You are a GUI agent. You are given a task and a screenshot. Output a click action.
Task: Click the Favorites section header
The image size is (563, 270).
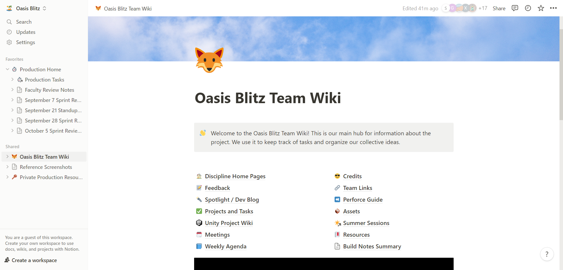pyautogui.click(x=14, y=59)
